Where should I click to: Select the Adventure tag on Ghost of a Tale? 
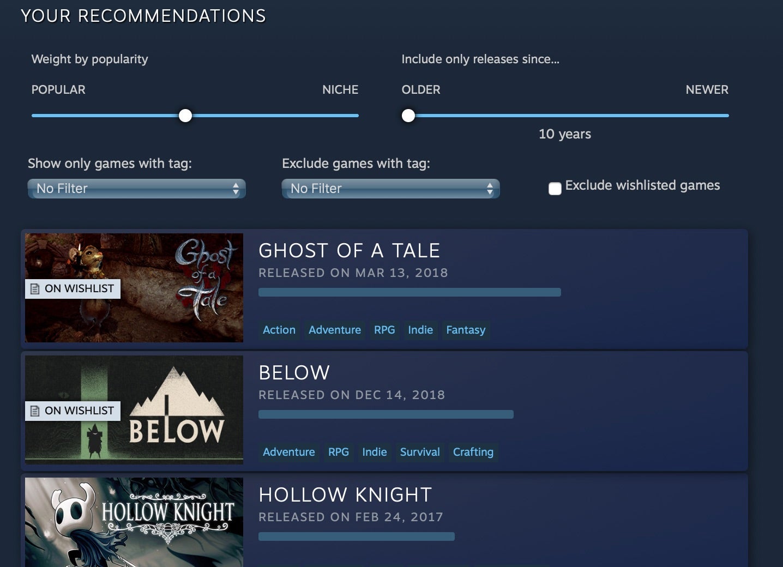pos(335,330)
